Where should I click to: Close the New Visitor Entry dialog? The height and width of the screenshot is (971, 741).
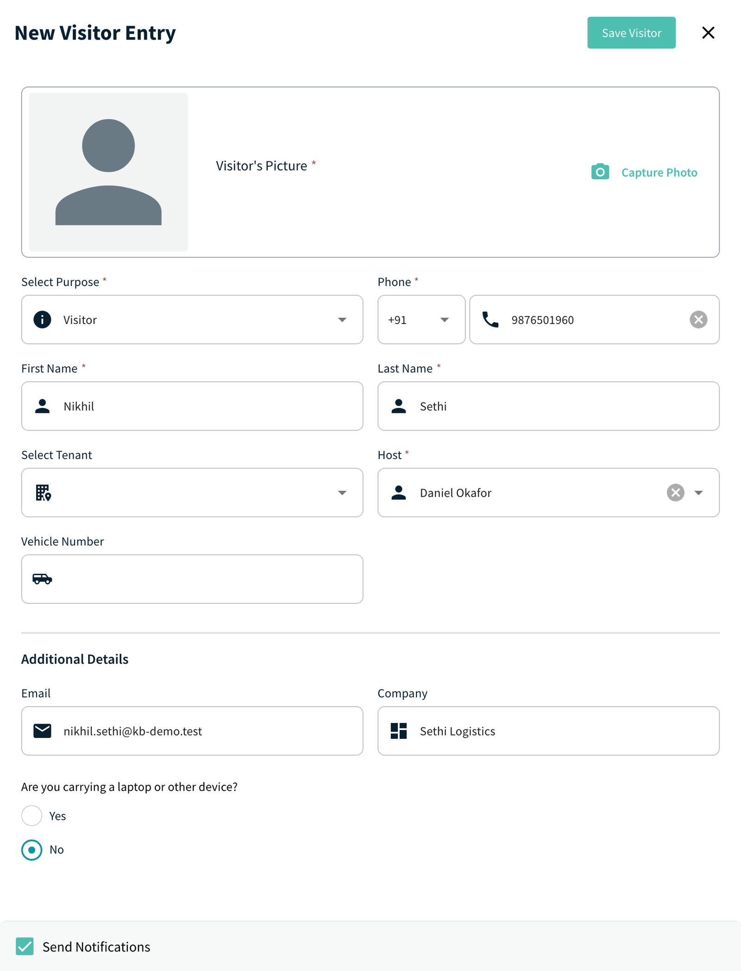coord(708,33)
